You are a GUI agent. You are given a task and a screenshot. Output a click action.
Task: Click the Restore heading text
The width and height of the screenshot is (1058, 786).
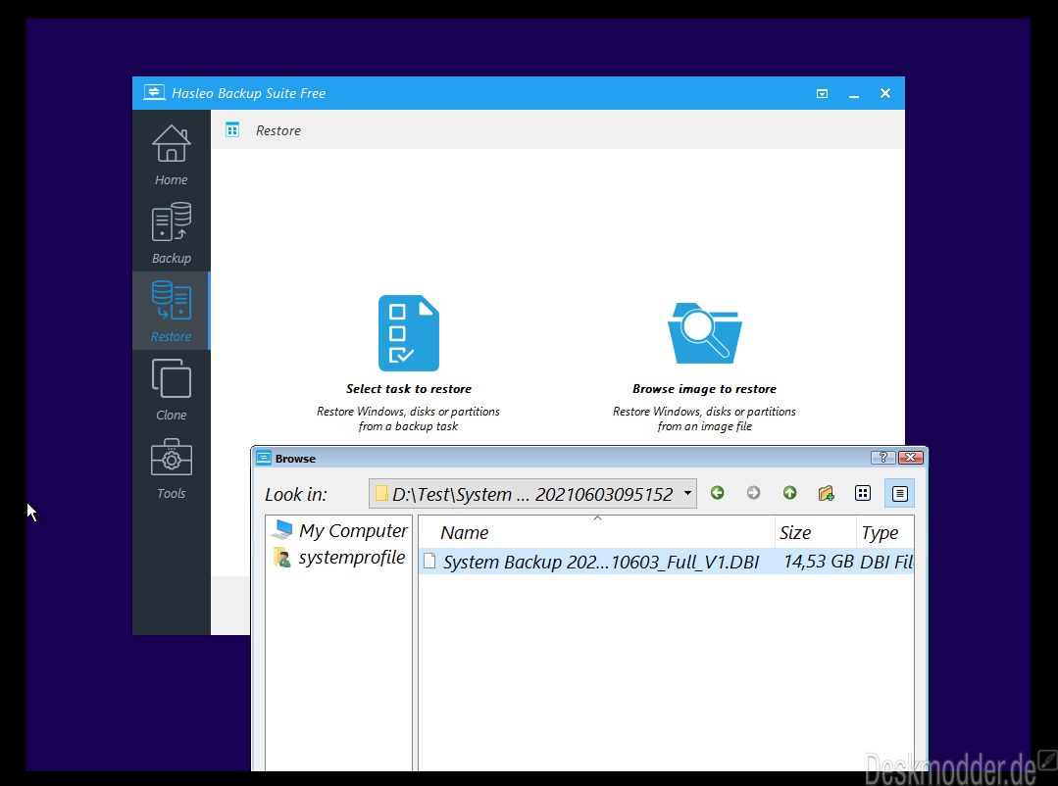278,130
